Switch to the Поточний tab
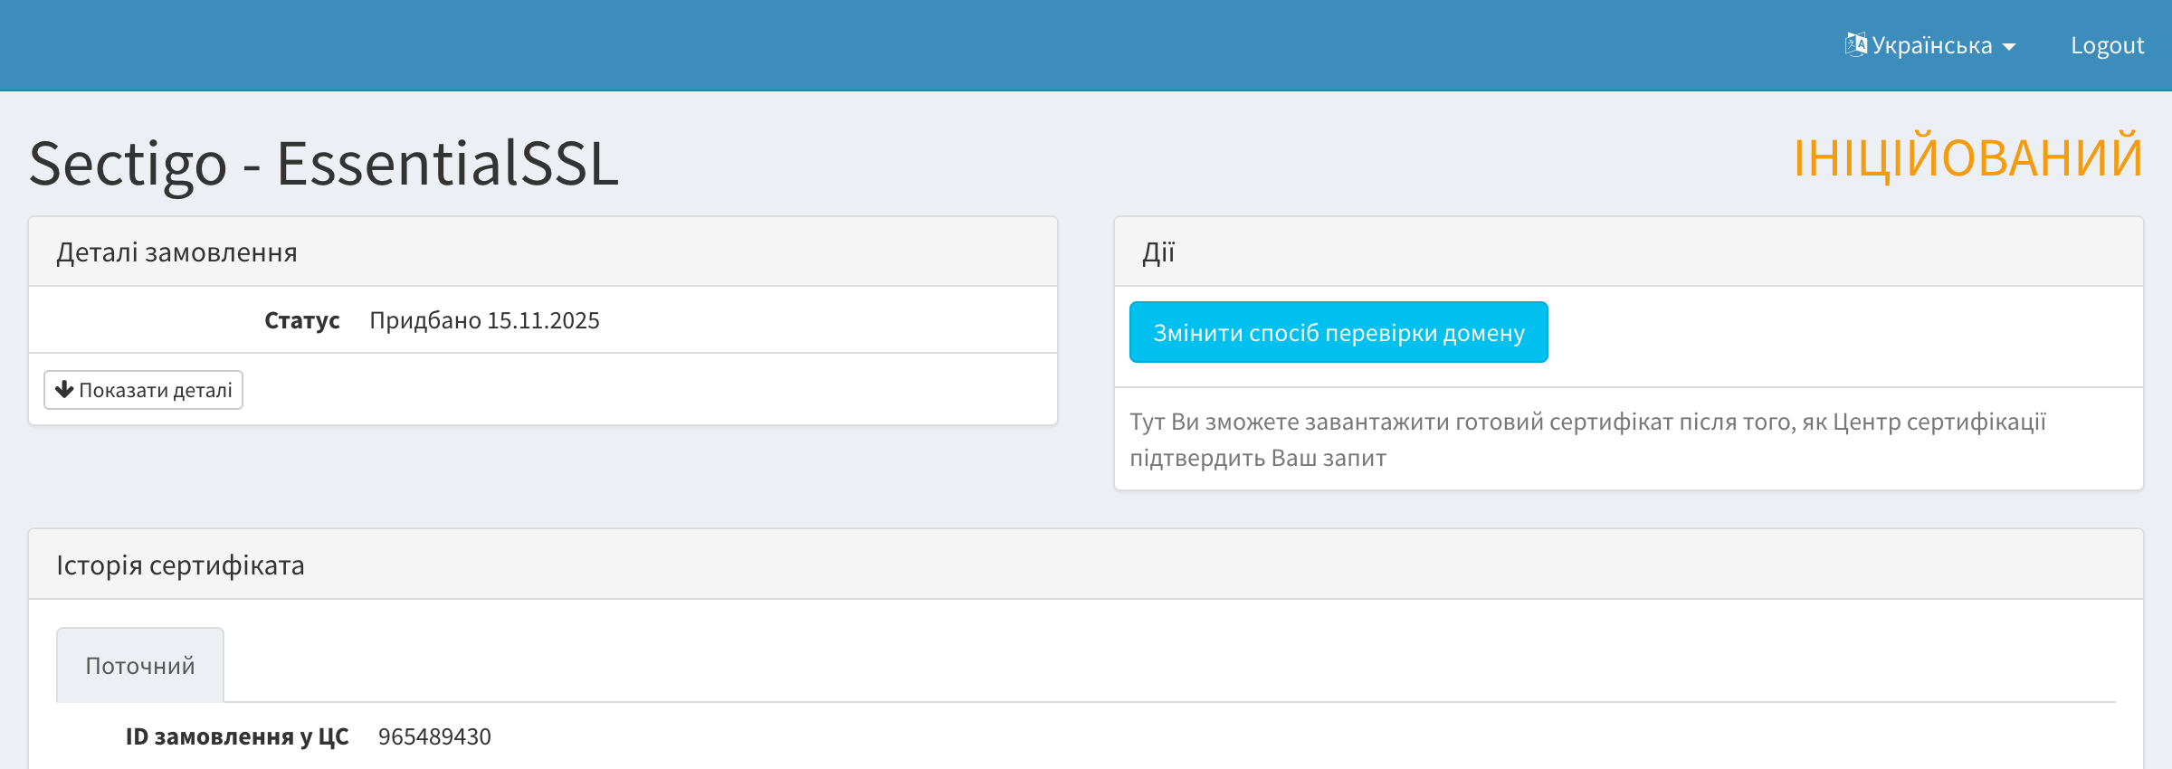 tap(140, 666)
